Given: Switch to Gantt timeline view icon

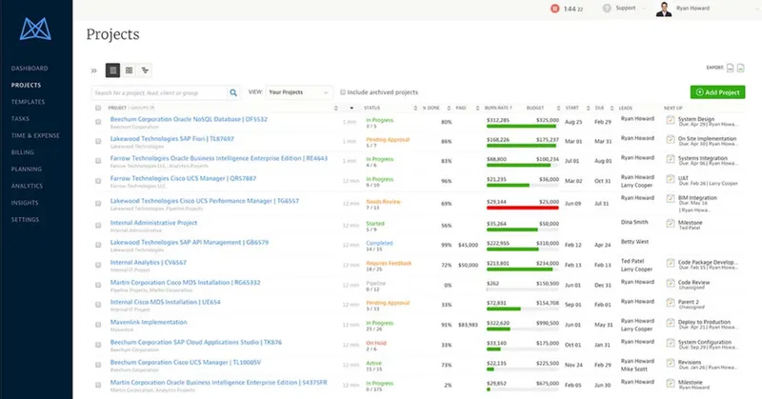Looking at the screenshot, I should [x=145, y=70].
